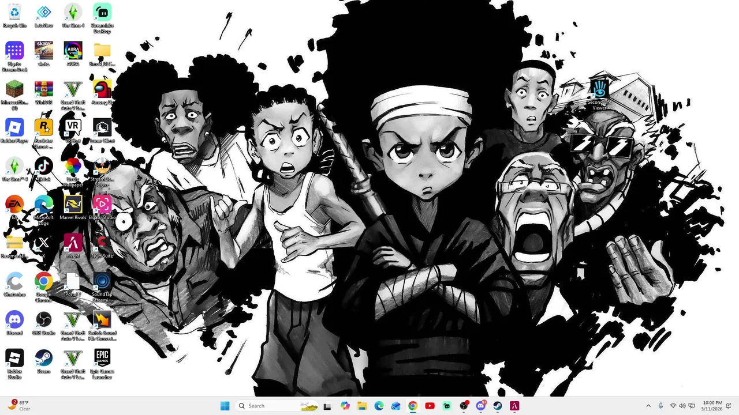
Task: Switch to Steam in the taskbar
Action: (x=497, y=406)
